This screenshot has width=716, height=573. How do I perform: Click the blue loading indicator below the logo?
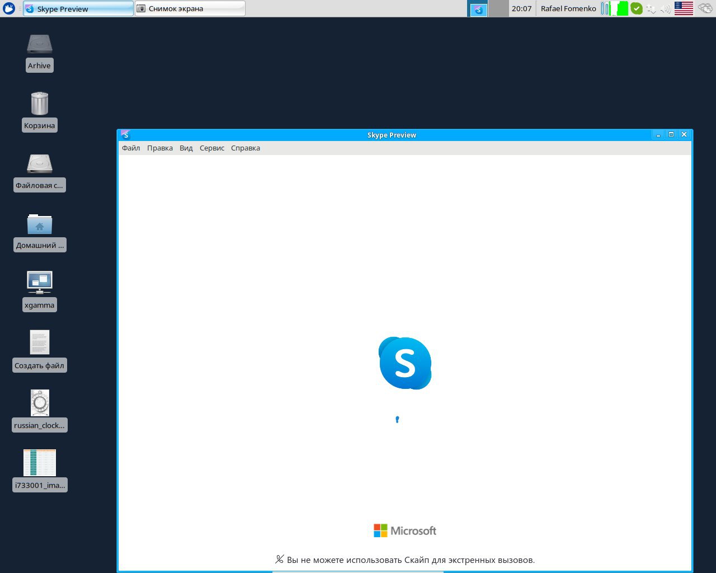(x=397, y=419)
